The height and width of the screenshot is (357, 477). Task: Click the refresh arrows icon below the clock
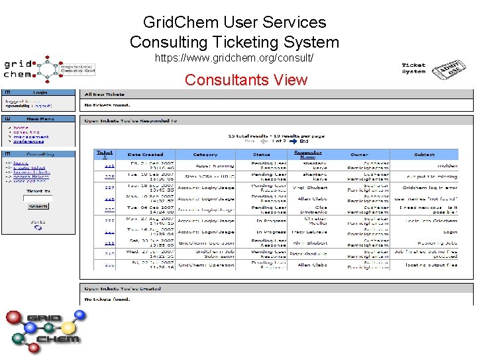coord(38,227)
